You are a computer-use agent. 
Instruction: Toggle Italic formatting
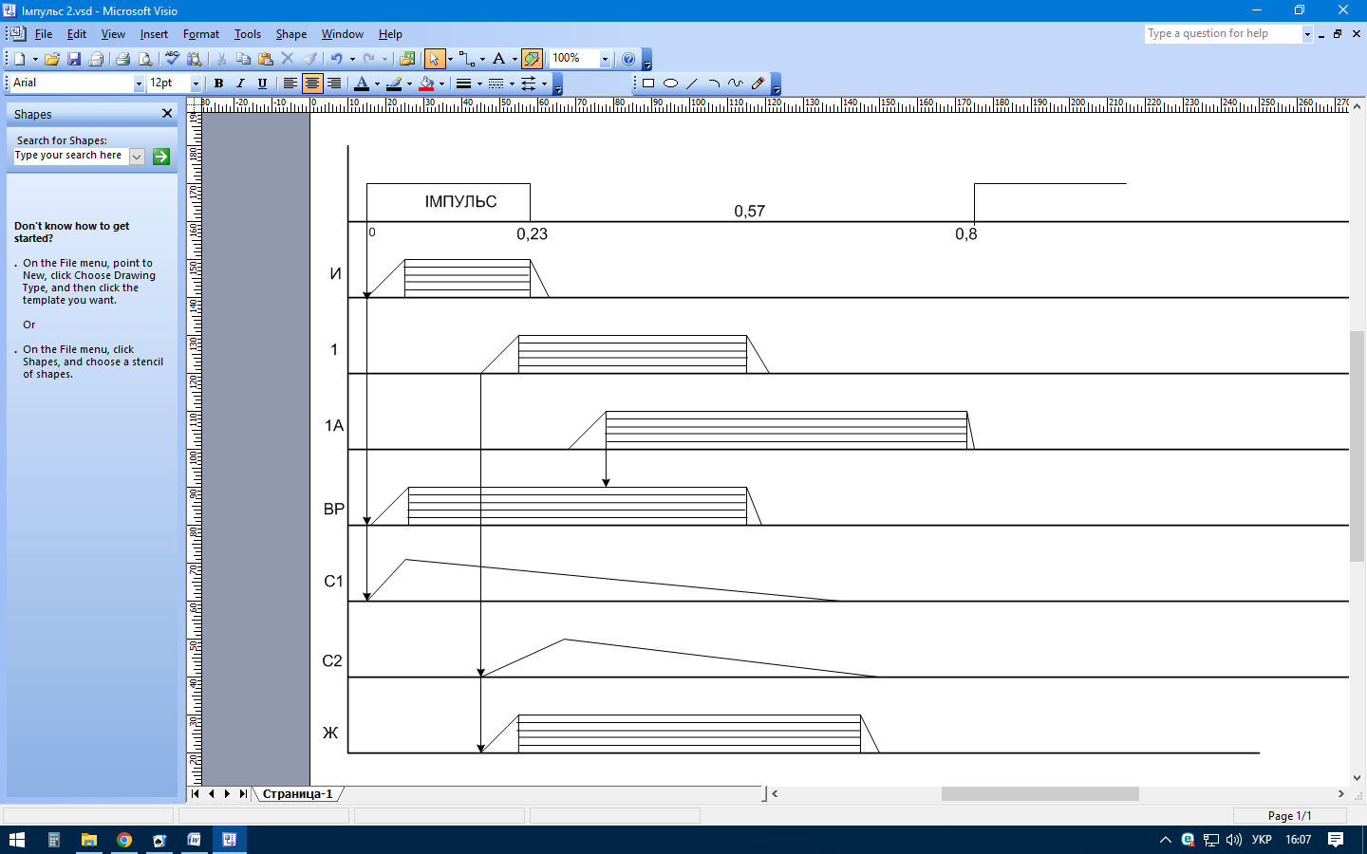pyautogui.click(x=240, y=84)
